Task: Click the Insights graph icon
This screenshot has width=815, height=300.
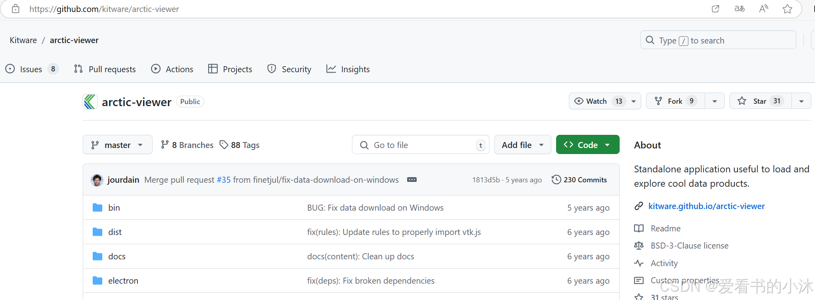Action: click(331, 69)
